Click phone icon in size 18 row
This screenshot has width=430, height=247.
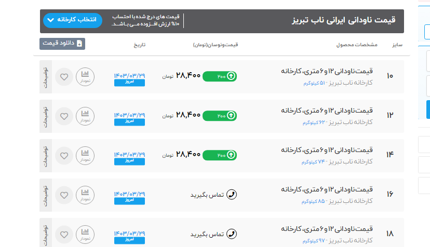point(232,234)
